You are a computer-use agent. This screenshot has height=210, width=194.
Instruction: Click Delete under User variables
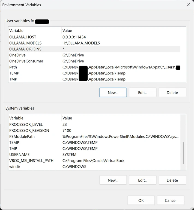point(172,92)
